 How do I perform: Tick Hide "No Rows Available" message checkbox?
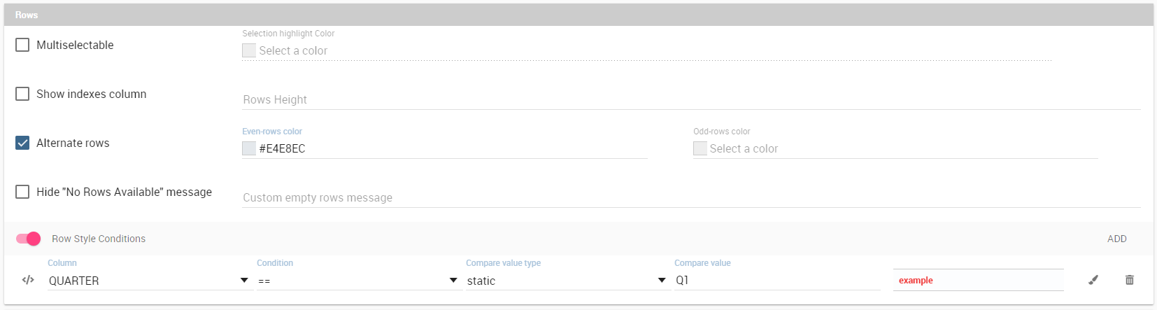pos(22,192)
